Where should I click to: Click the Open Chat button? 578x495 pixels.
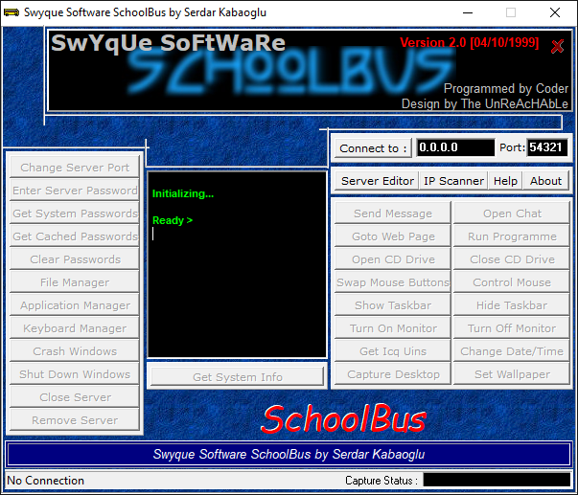[x=512, y=214]
